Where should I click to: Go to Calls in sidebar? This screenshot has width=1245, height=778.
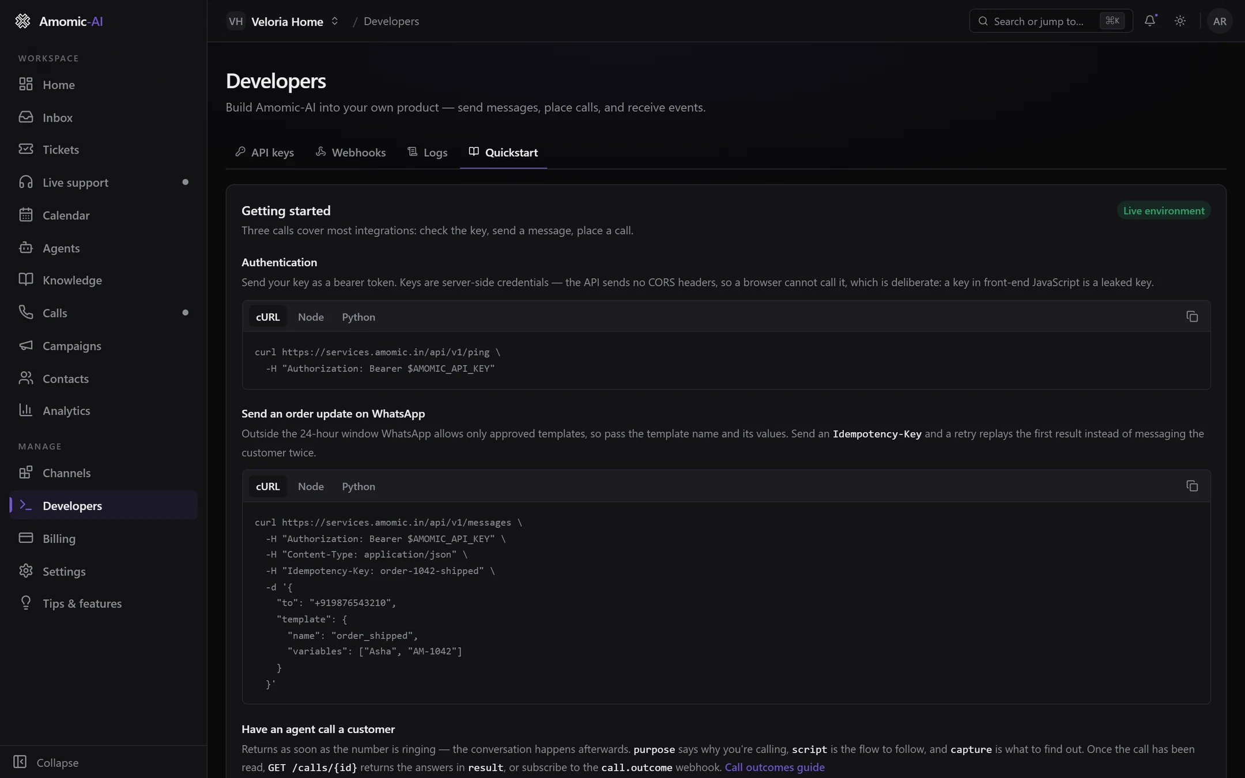[104, 314]
